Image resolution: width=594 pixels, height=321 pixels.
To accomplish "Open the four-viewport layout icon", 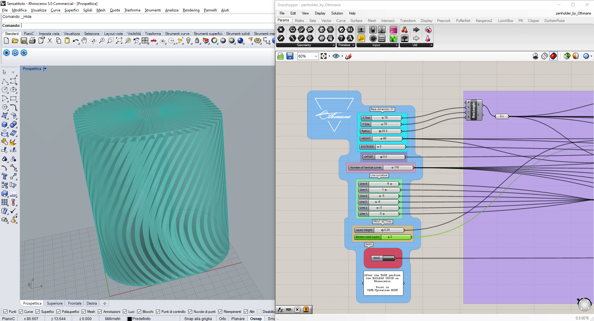I will 145,41.
